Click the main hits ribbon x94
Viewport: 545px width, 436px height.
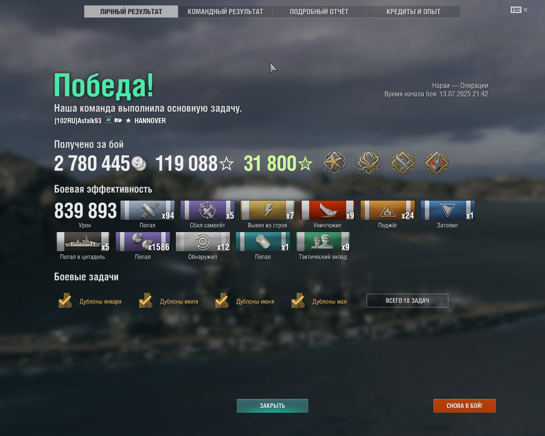pyautogui.click(x=148, y=210)
